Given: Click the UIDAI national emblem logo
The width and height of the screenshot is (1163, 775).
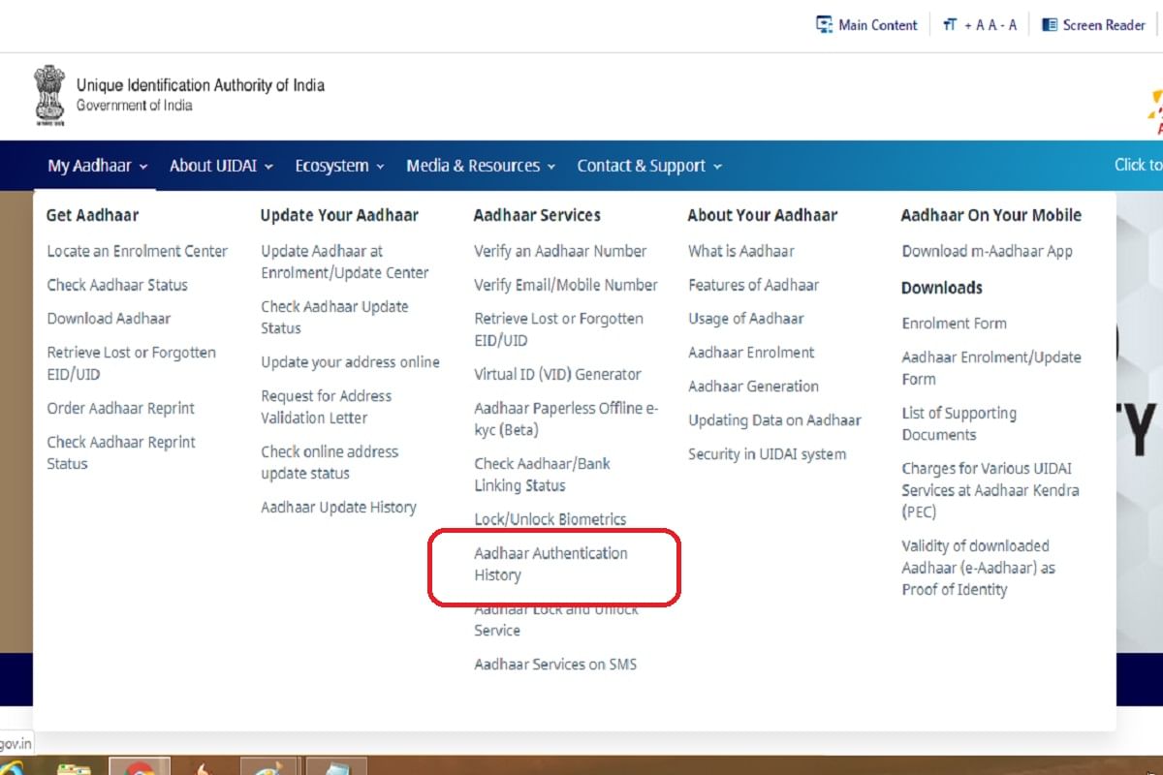Looking at the screenshot, I should point(48,95).
